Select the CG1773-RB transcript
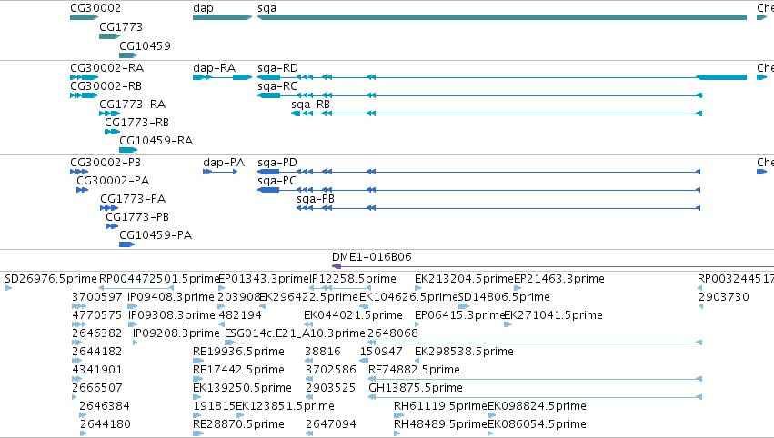 click(112, 132)
